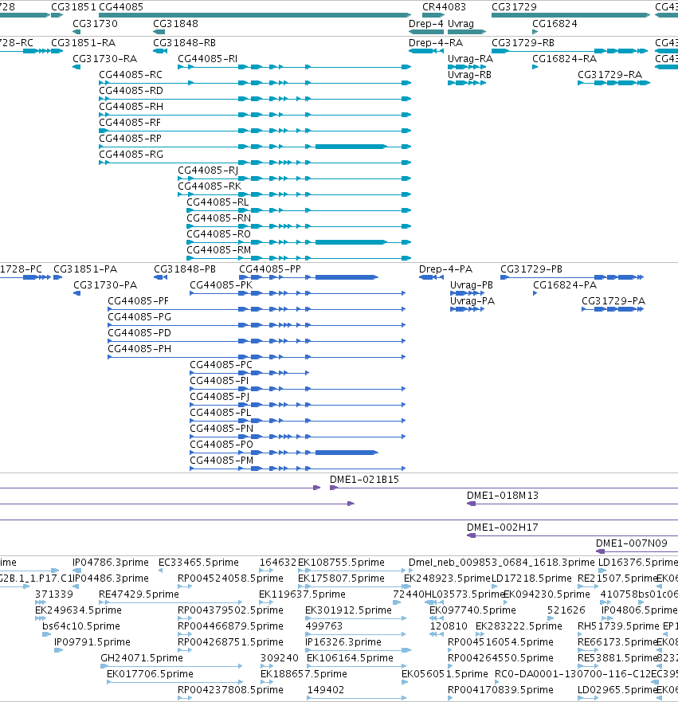This screenshot has height=702, width=678.
Task: Select transcript CG31851-RA
Action: pos(57,51)
